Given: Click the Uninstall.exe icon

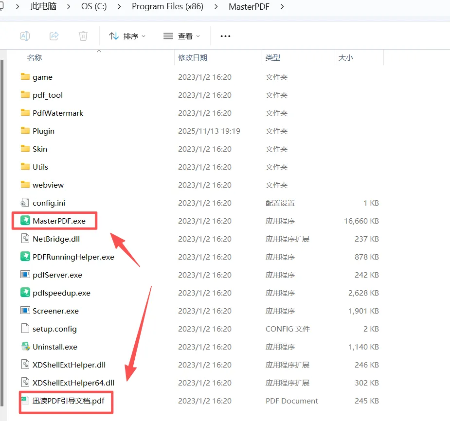Looking at the screenshot, I should (25, 347).
